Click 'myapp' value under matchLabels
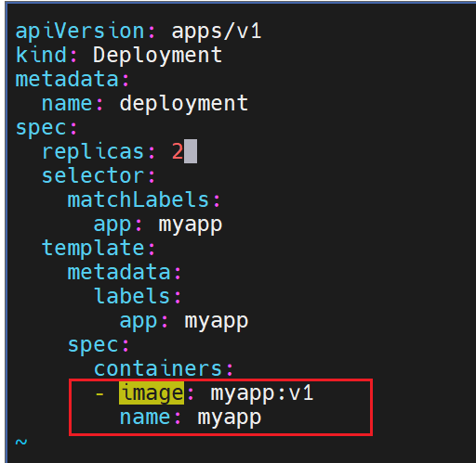This screenshot has height=463, width=476. [191, 225]
